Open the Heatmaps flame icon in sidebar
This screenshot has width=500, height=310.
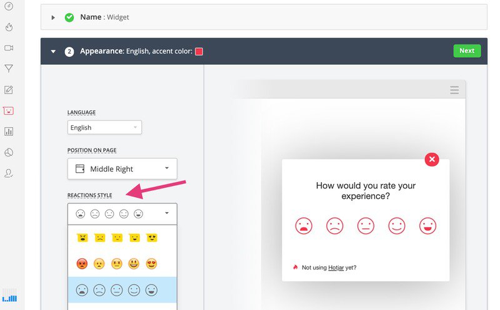(9, 27)
